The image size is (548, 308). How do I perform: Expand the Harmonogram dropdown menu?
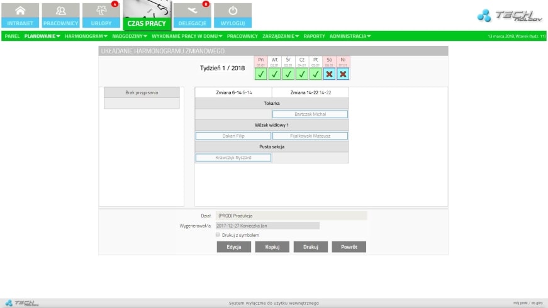tap(86, 36)
